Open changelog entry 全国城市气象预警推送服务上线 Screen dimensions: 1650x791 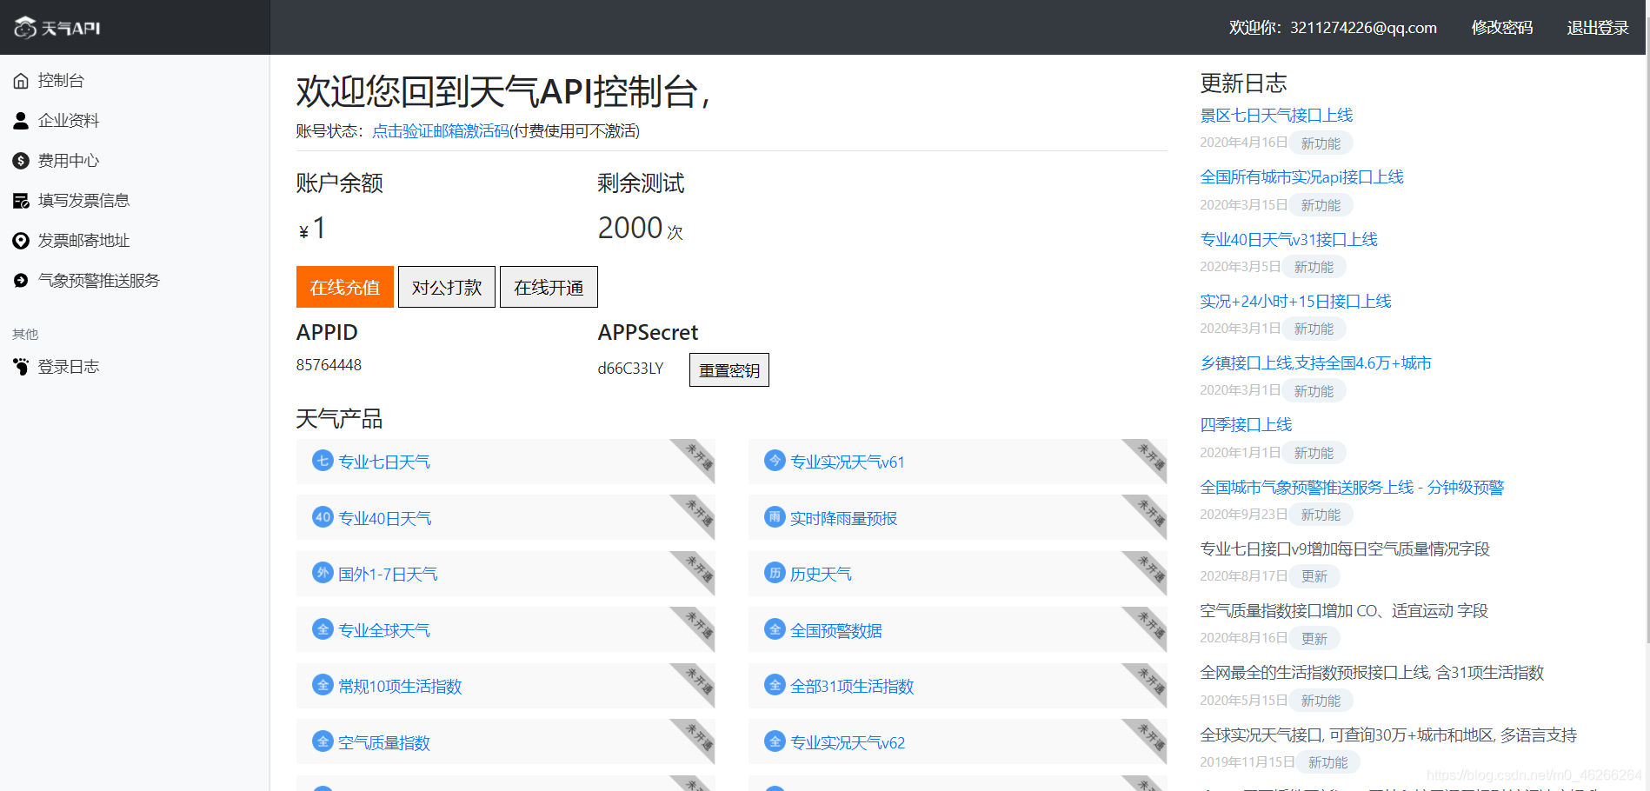point(1352,488)
